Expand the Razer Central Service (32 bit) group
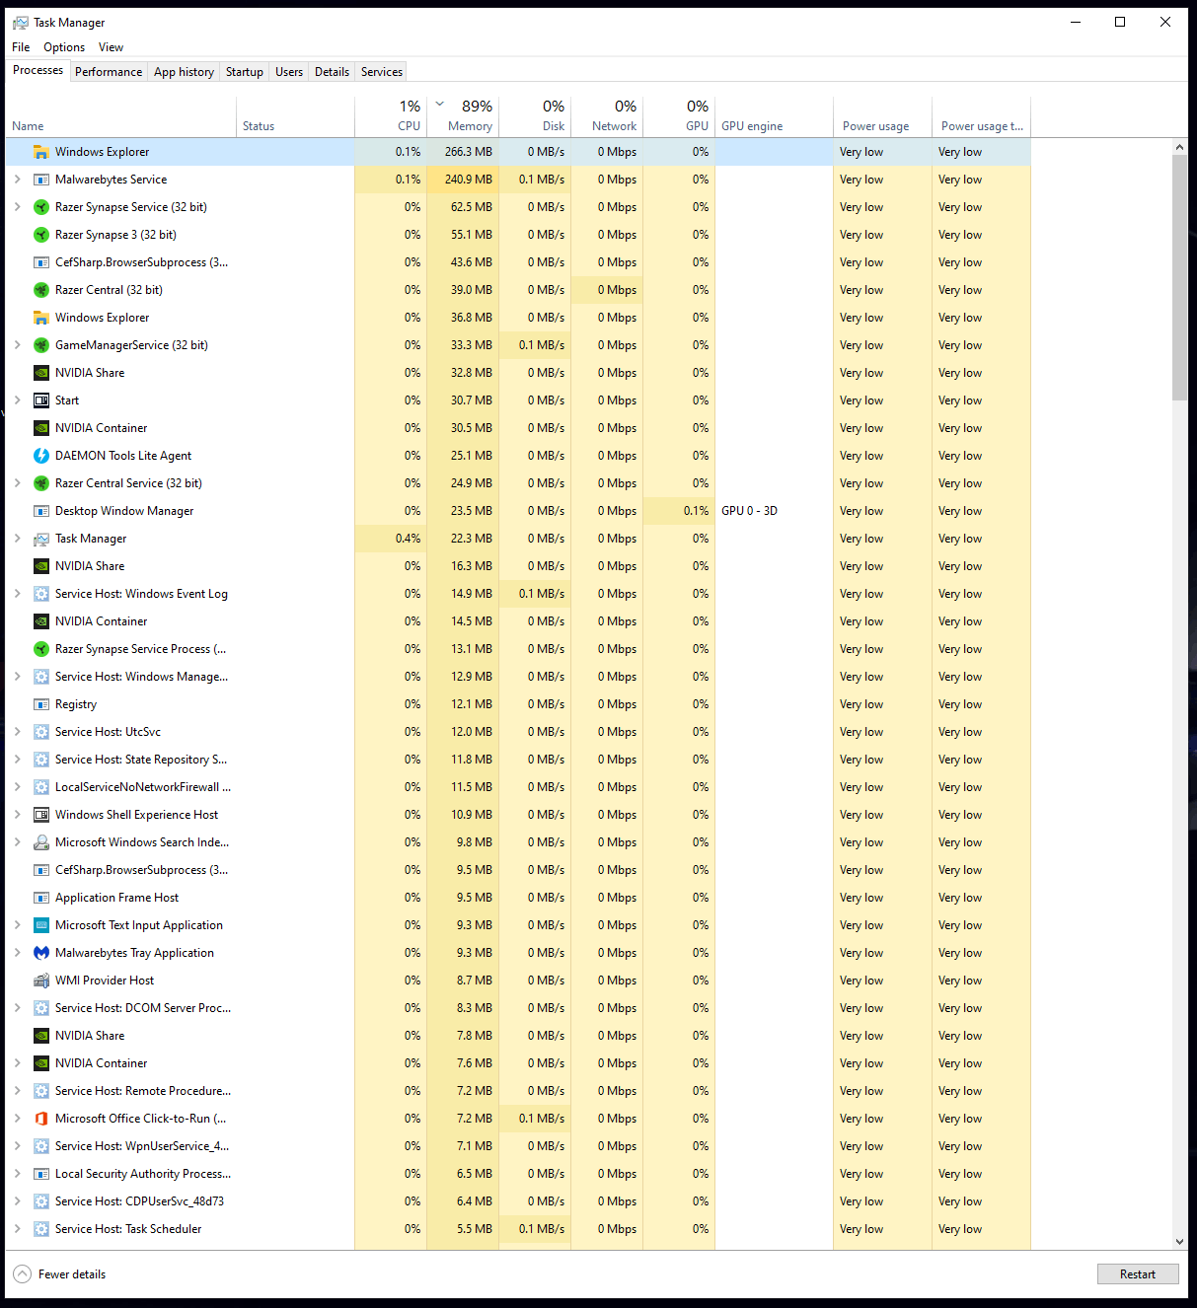This screenshot has height=1308, width=1197. point(17,483)
